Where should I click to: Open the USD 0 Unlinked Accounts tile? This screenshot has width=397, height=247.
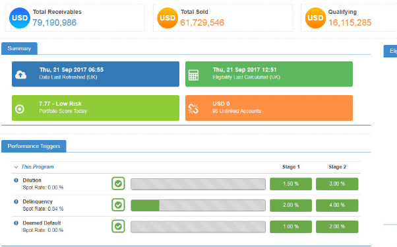(x=269, y=108)
